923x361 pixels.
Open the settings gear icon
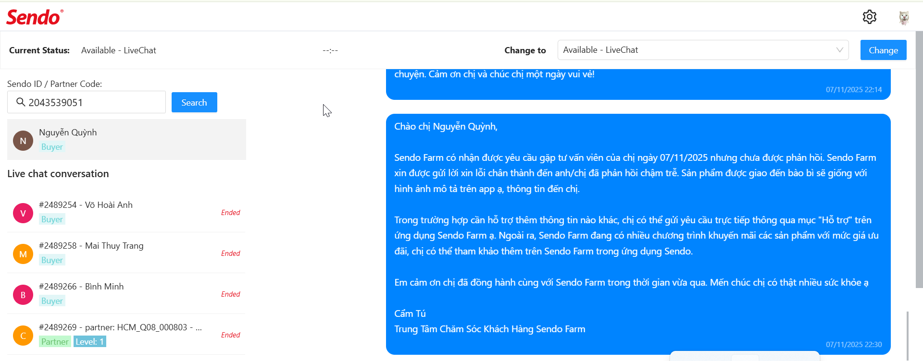pos(869,17)
